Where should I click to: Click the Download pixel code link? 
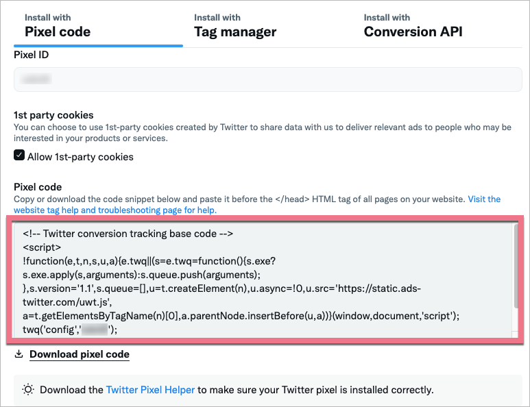[80, 354]
